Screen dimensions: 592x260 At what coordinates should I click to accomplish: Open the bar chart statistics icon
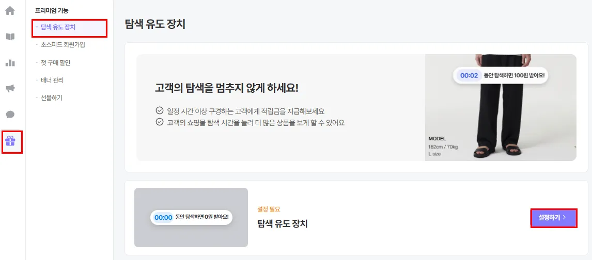tap(10, 62)
